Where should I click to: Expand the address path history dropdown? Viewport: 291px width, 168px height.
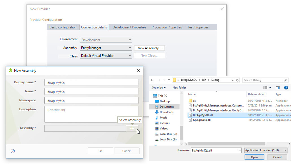[233, 80]
